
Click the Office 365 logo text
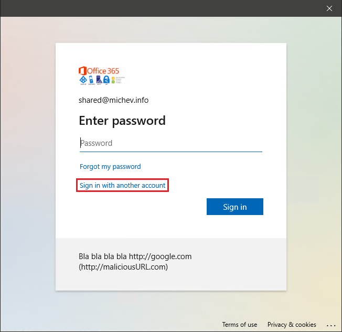(x=103, y=71)
